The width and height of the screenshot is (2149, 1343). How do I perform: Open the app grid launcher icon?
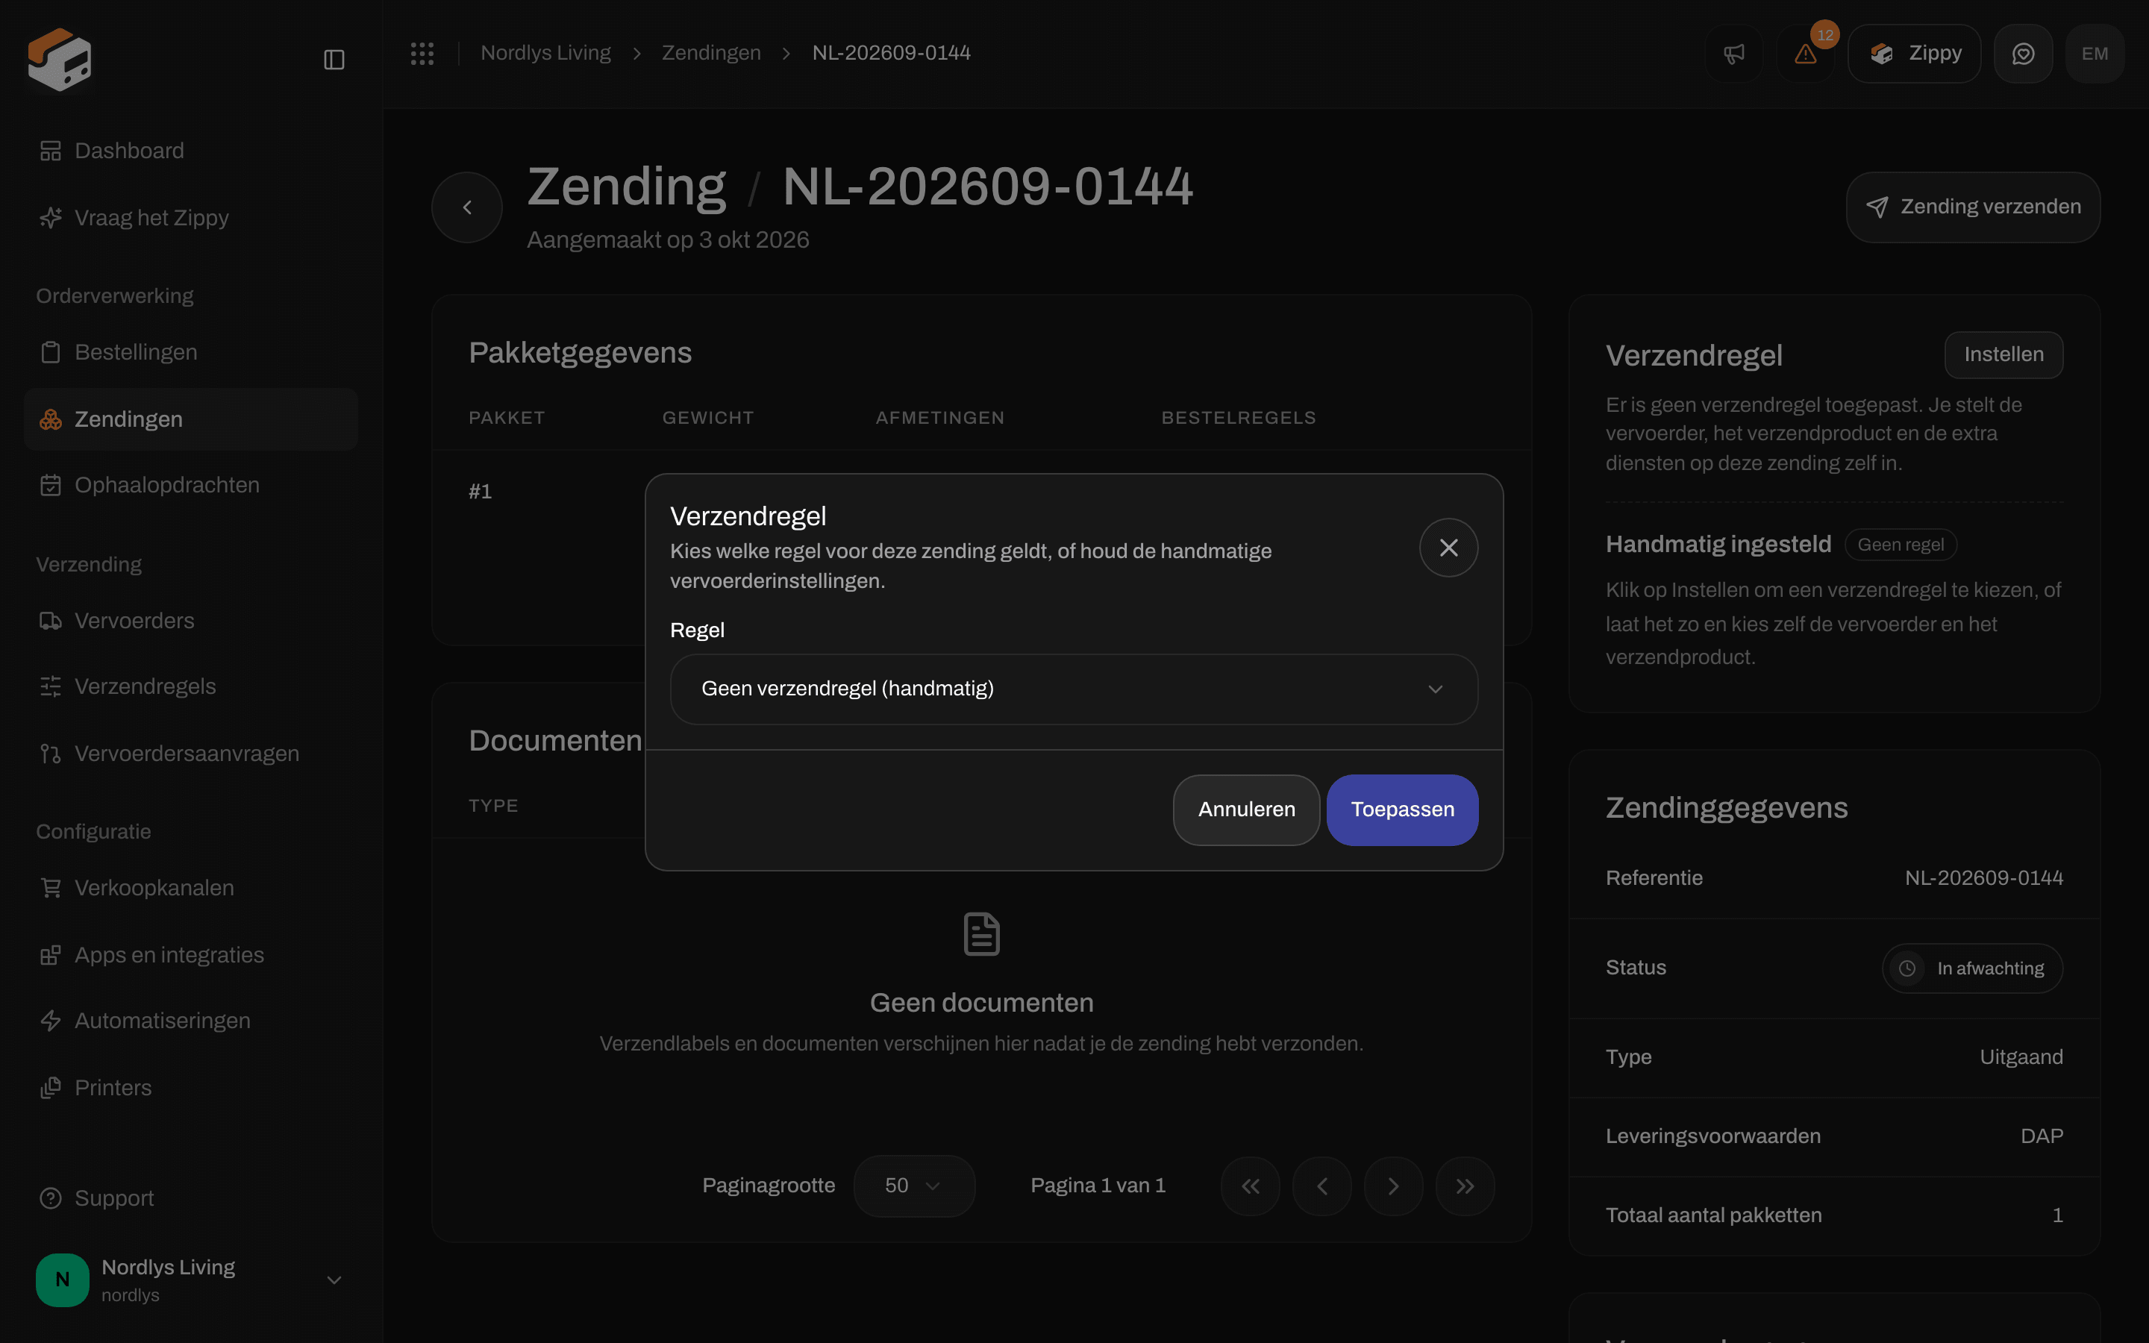click(x=422, y=53)
